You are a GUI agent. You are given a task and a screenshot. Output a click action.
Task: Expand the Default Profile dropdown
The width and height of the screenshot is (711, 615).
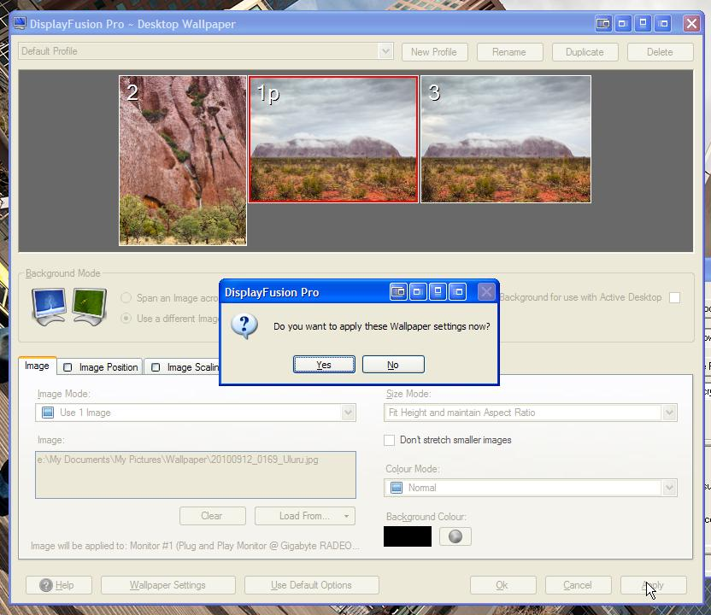385,51
